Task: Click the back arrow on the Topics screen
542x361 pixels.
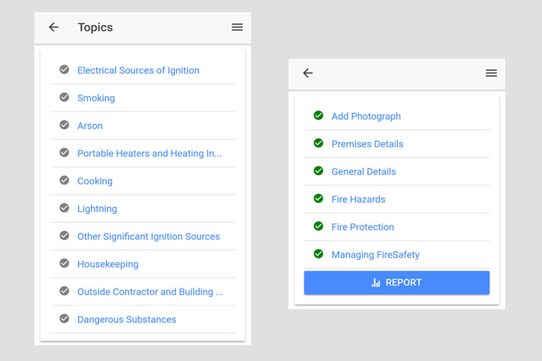Action: point(53,27)
